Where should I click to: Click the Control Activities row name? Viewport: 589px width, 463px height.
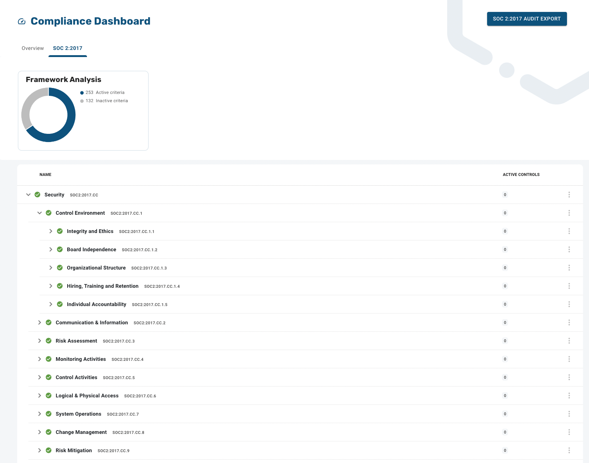[76, 377]
